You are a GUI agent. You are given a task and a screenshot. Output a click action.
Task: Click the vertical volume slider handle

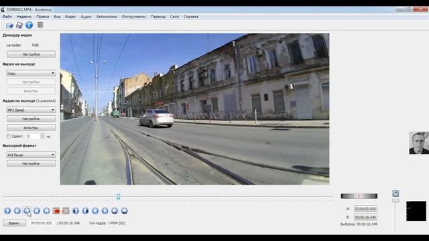coord(395,201)
